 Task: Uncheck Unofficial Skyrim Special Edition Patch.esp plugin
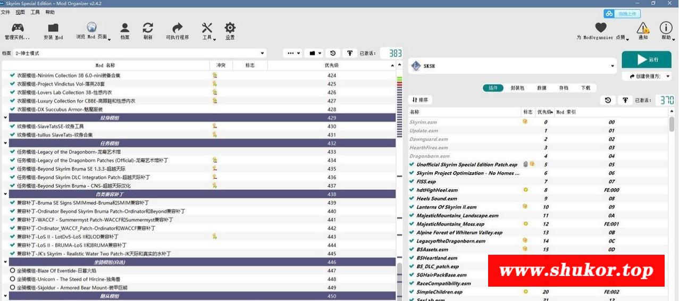coord(412,164)
